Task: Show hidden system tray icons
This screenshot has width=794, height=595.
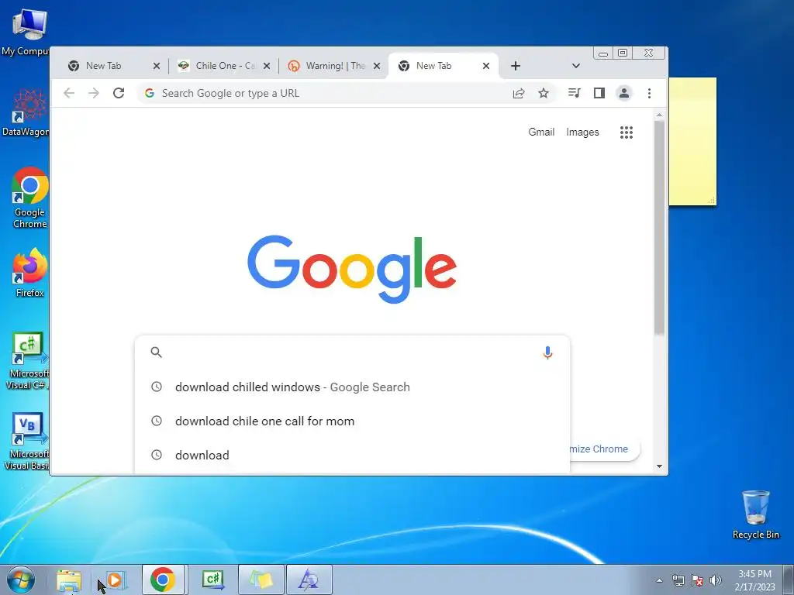Action: coord(659,580)
